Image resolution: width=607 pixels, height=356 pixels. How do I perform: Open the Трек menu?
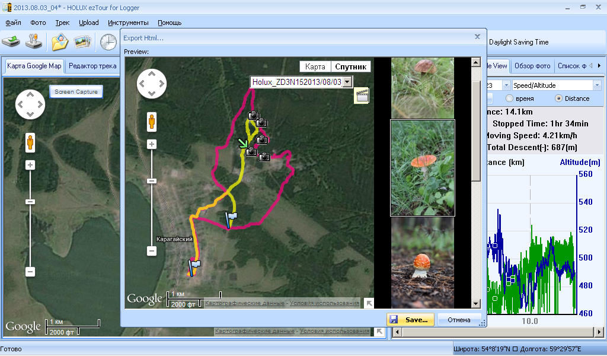(62, 23)
